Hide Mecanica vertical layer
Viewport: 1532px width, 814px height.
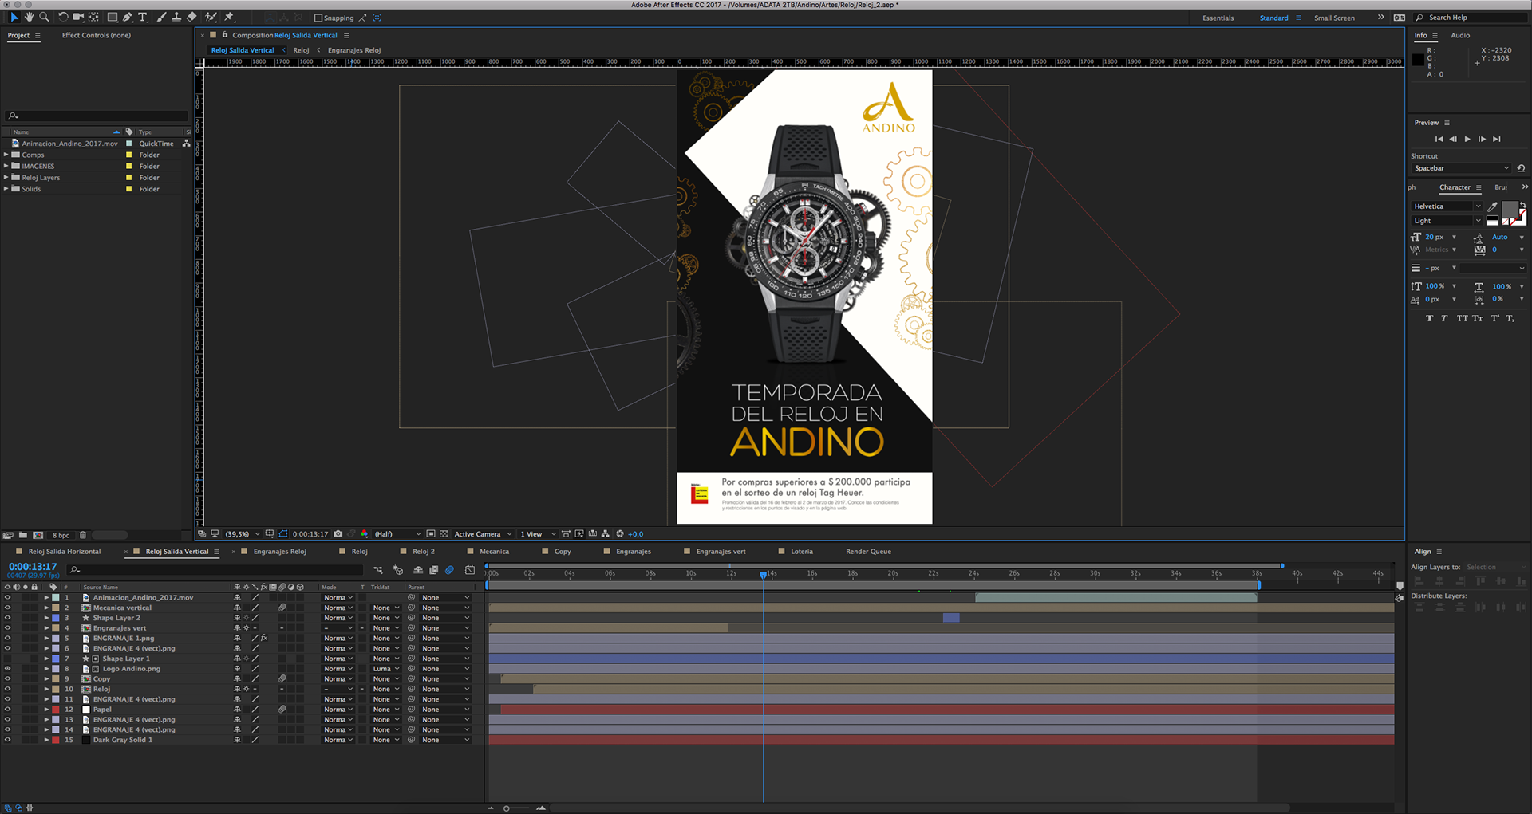pos(7,608)
